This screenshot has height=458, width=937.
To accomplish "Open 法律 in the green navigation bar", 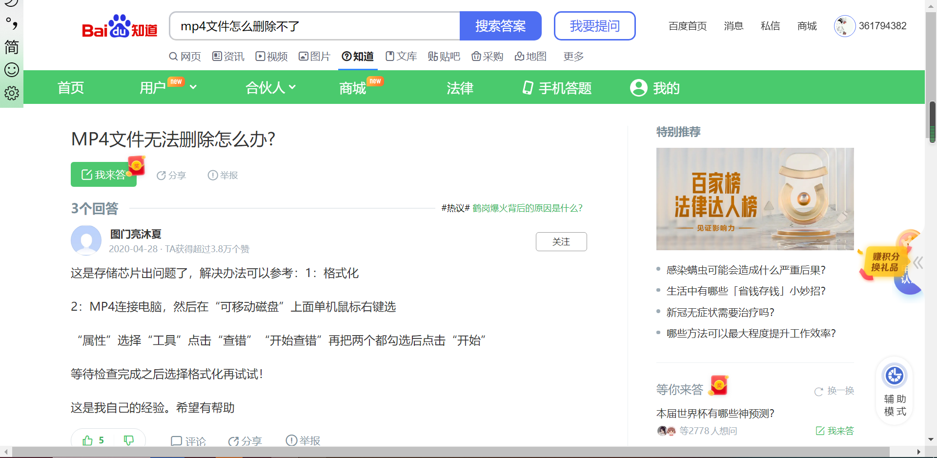I will (x=460, y=88).
